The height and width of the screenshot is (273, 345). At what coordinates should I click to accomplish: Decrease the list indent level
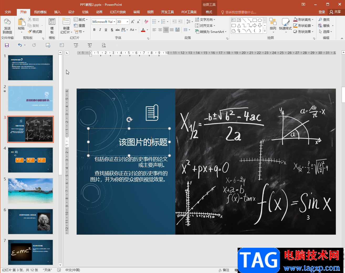[x=174, y=22]
